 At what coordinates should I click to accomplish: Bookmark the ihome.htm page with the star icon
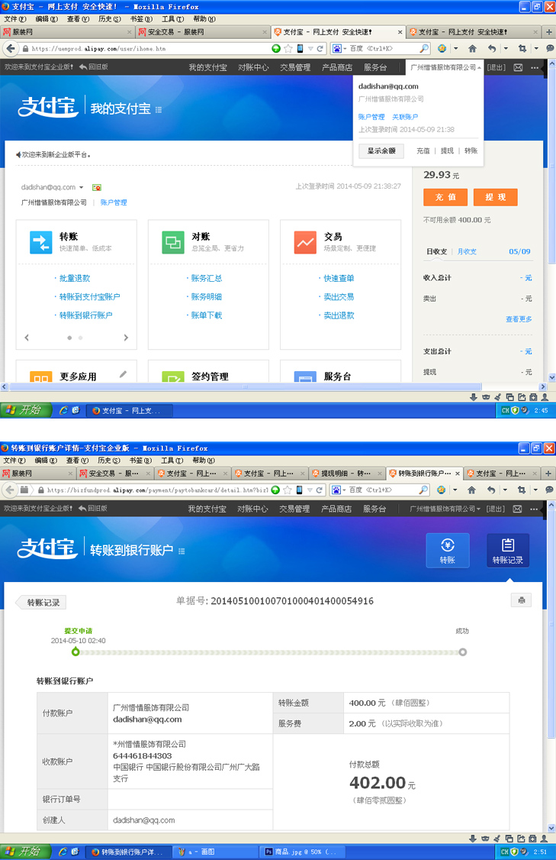point(288,49)
